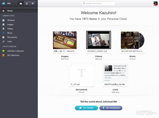The width and height of the screenshot is (159, 118).
Task: Select Home in the sidebar
Action: (19, 11)
